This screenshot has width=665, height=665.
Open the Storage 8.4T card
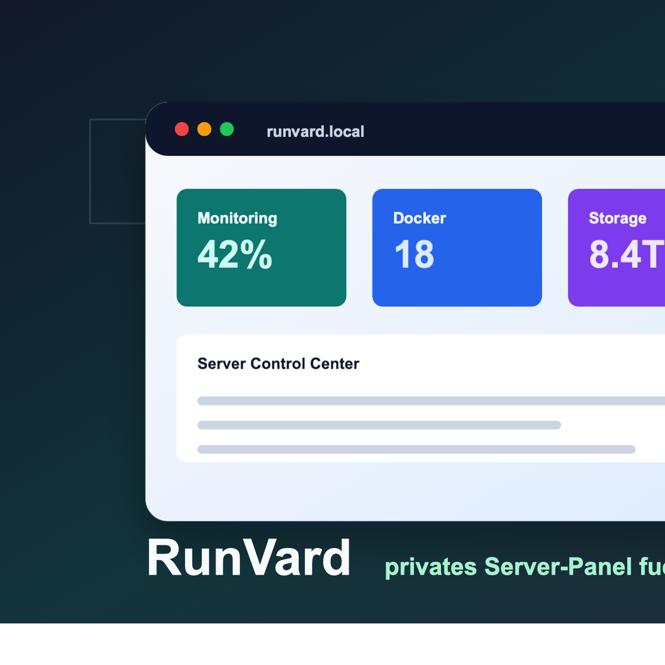pos(616,248)
